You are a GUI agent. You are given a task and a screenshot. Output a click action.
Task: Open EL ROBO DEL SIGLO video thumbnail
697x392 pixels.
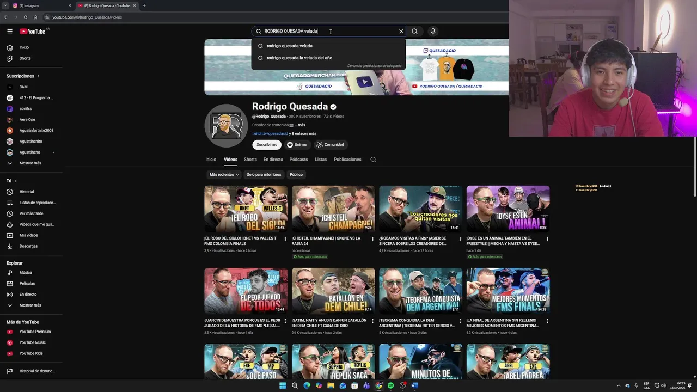pyautogui.click(x=246, y=209)
